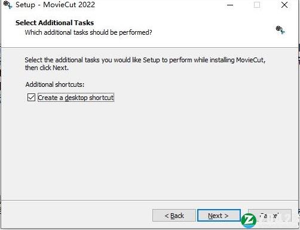Toggle the 'Create a desktop shortcut' label
Image resolution: width=300 pixels, height=230 pixels.
click(x=76, y=98)
